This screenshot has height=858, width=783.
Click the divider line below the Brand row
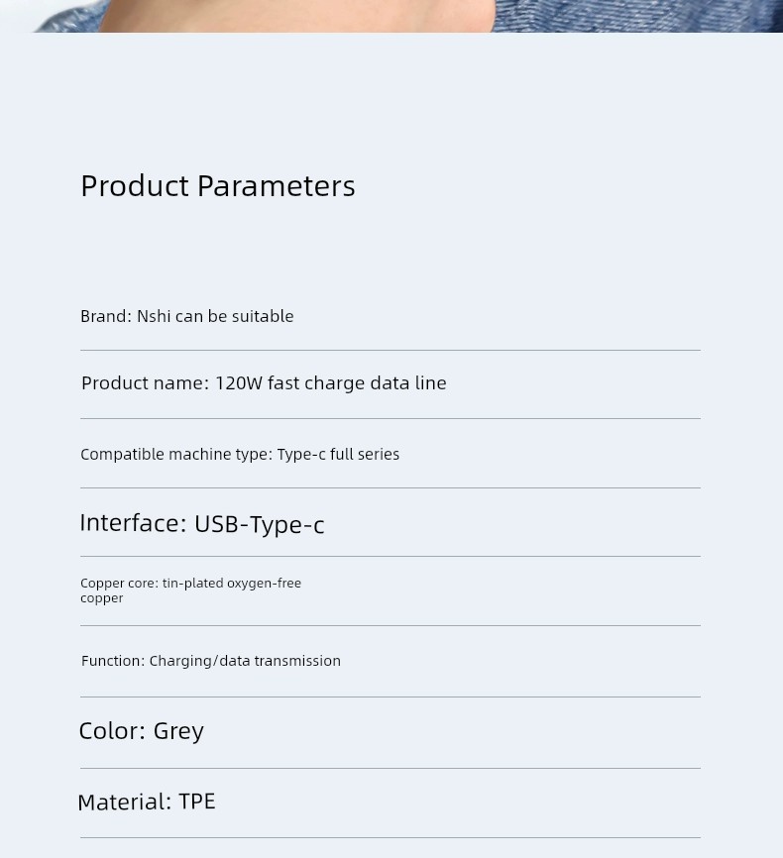click(x=391, y=350)
